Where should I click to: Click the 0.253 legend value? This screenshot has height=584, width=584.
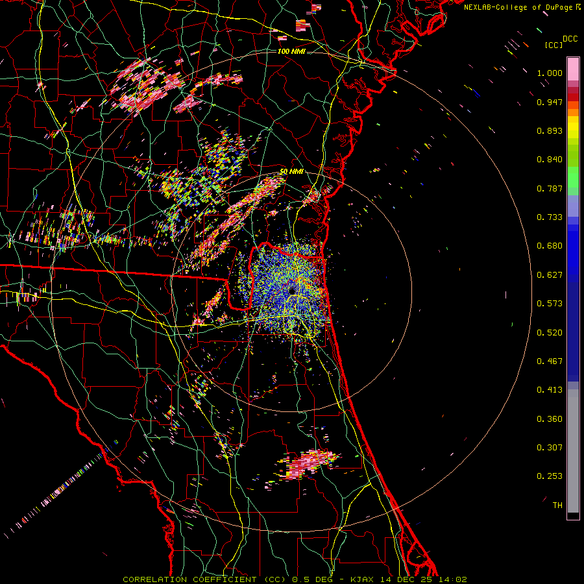[x=550, y=476]
